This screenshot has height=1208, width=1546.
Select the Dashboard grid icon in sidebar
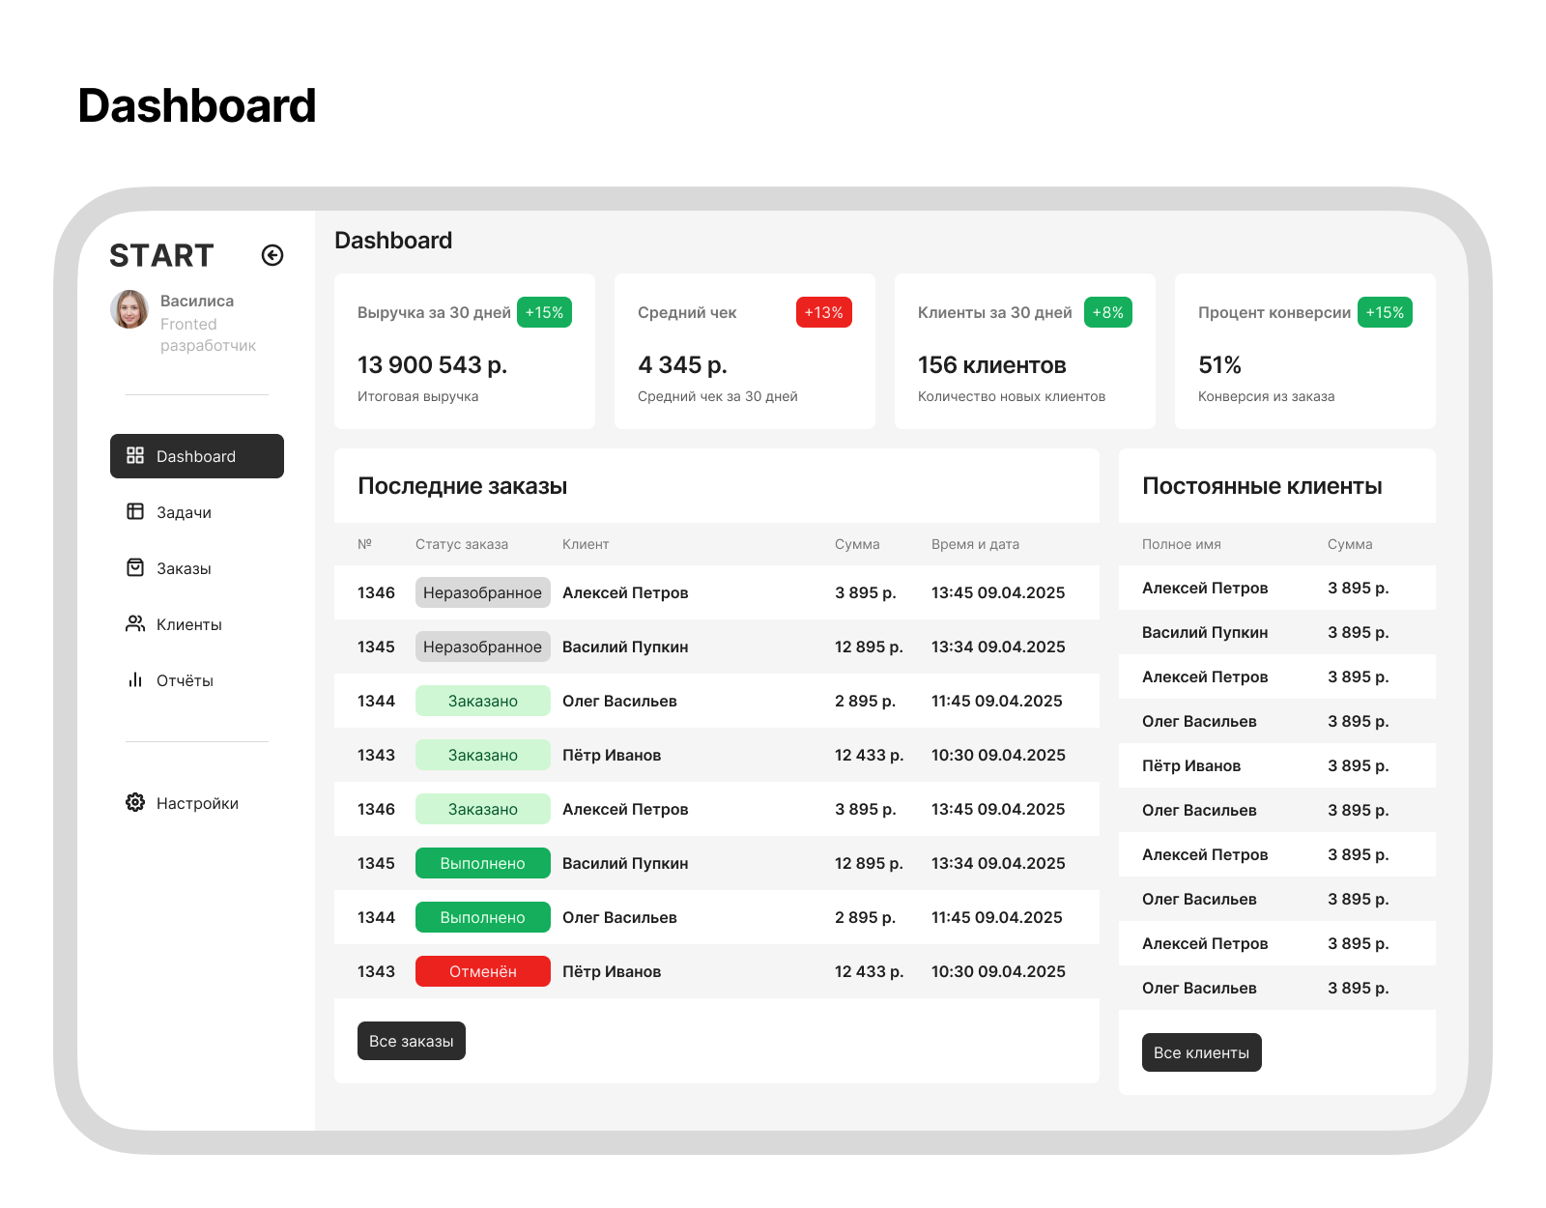pyautogui.click(x=134, y=455)
